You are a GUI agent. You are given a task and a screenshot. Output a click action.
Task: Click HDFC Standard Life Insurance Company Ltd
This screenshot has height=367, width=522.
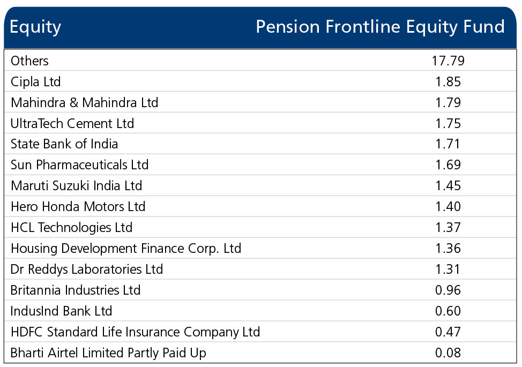[x=135, y=332]
